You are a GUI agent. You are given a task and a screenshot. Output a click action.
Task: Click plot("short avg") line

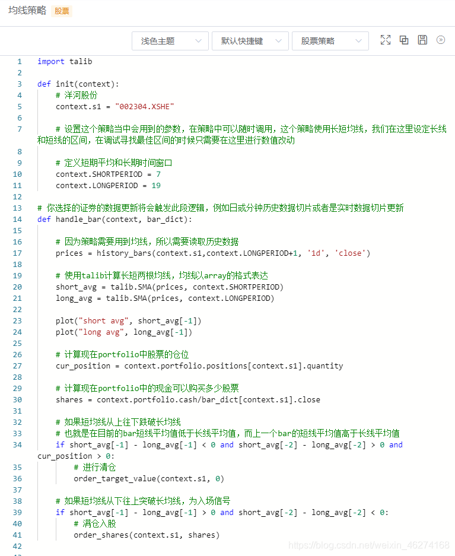pyautogui.click(x=129, y=321)
